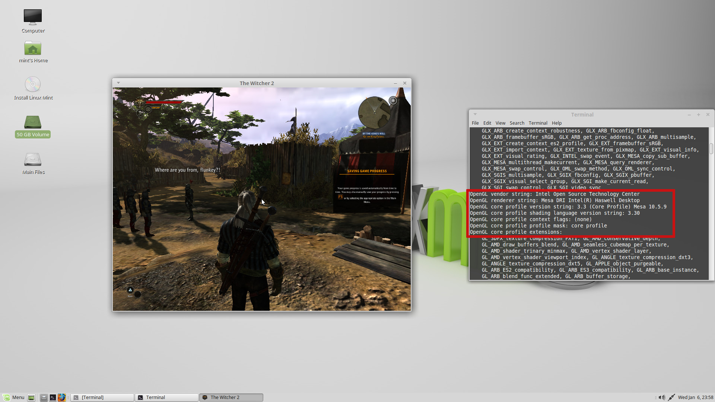This screenshot has height=402, width=715.
Task: Switch to the [Terminal] taskbar window
Action: (102, 397)
